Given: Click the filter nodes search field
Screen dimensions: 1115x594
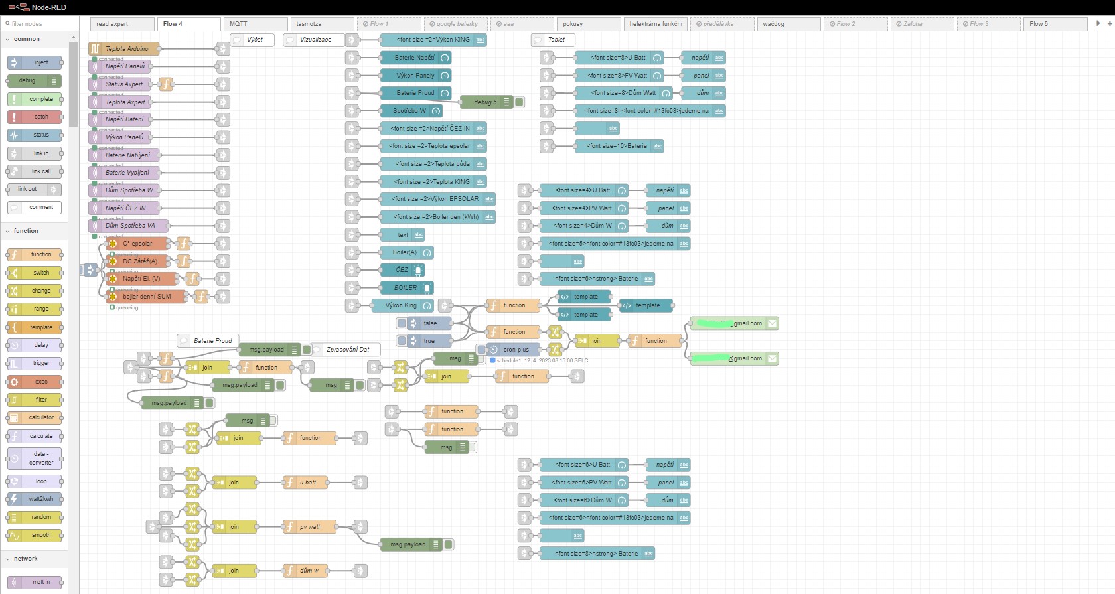Looking at the screenshot, I should (40, 23).
